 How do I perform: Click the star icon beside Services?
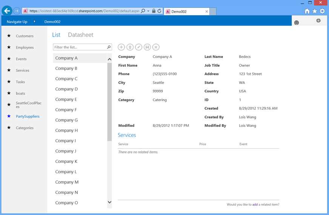9,70
